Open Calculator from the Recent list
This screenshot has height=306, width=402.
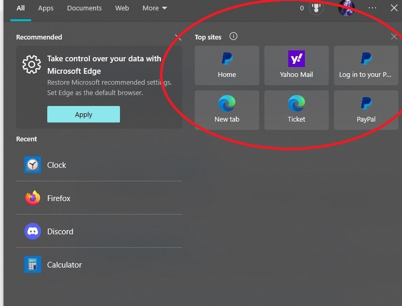coord(99,264)
